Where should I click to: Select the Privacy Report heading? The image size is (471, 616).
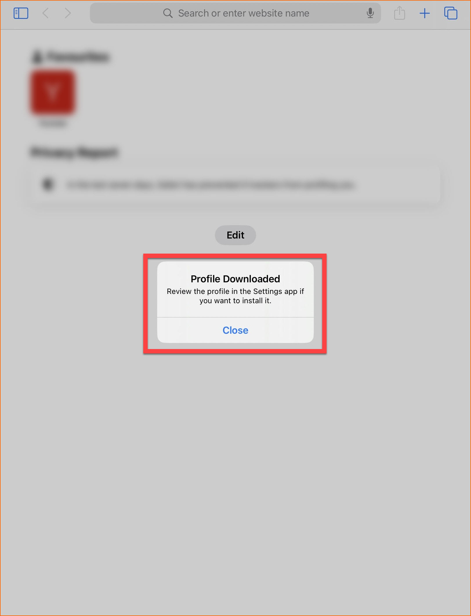[74, 152]
